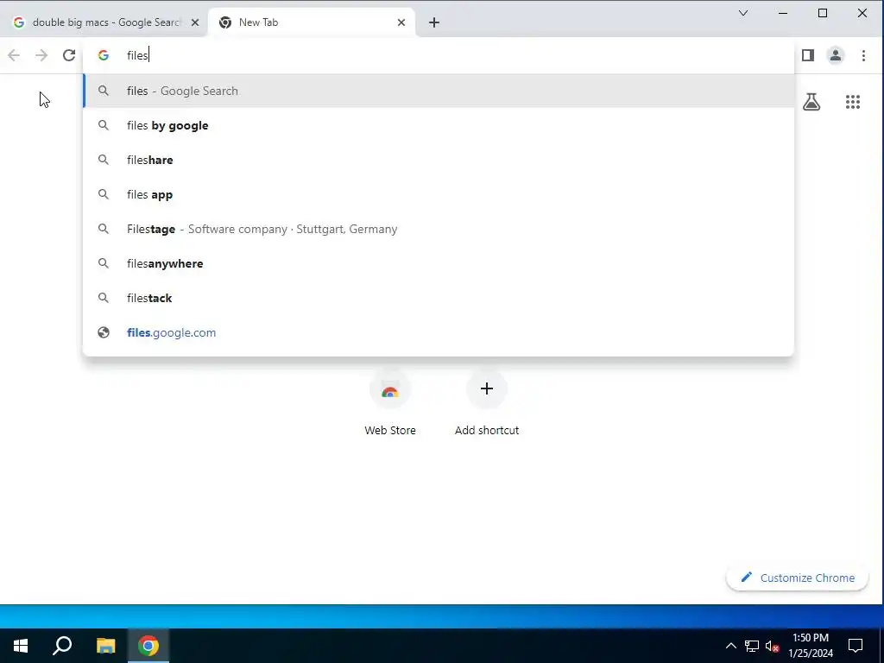Click the Google icon in address bar
884x663 pixels.
(104, 55)
